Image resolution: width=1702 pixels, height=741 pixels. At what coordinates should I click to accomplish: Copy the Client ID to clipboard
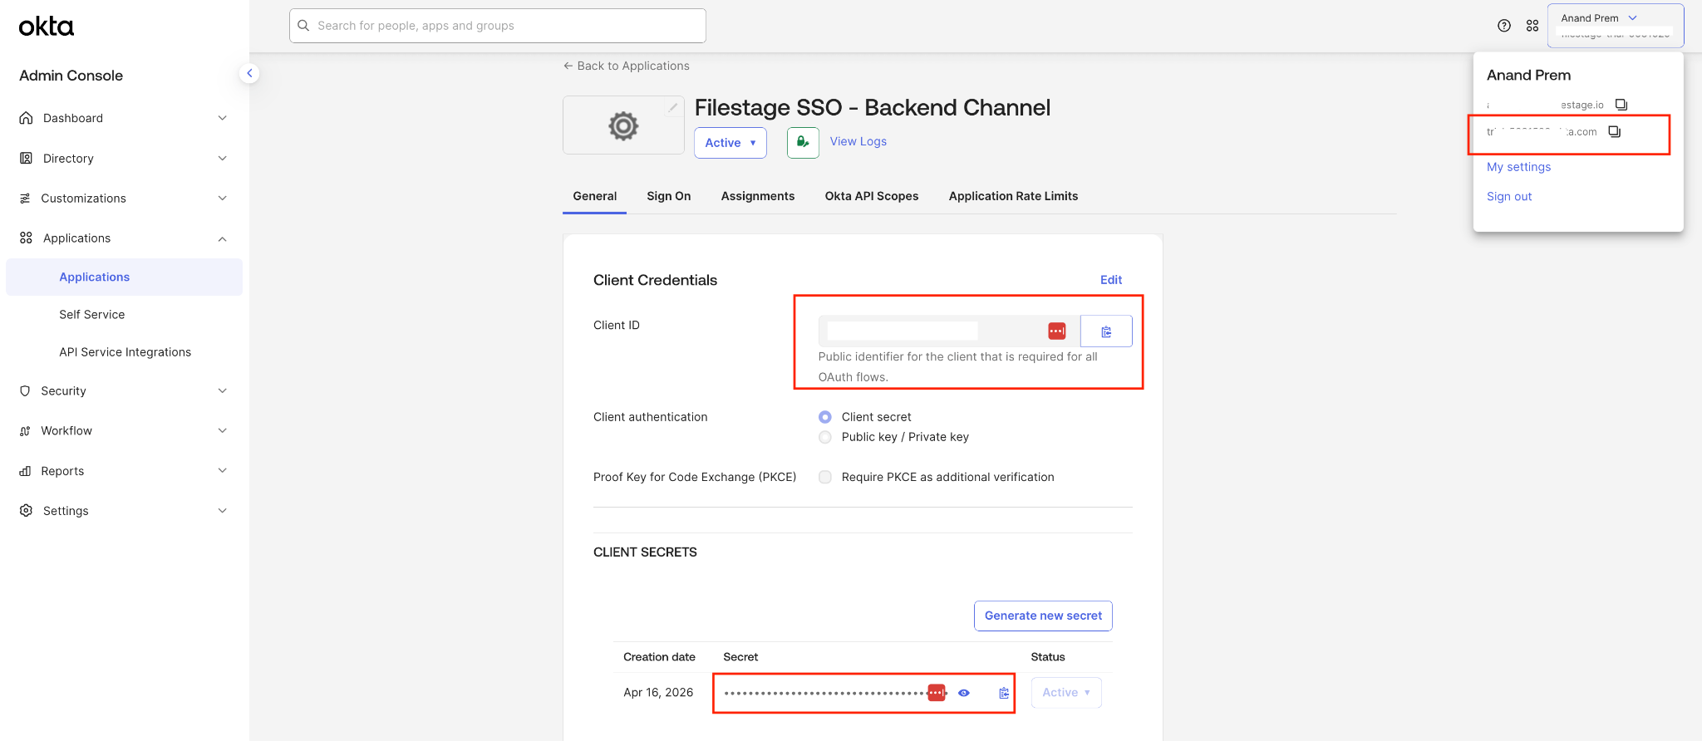[1106, 331]
